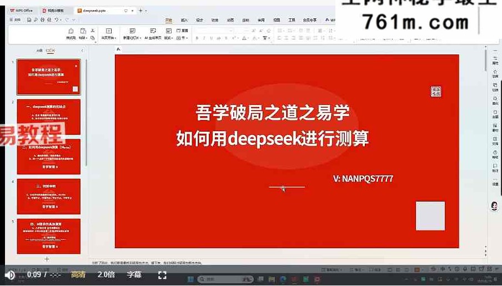The width and height of the screenshot is (502, 286).
Task: Open the File menu (文件)
Action: pyautogui.click(x=15, y=20)
